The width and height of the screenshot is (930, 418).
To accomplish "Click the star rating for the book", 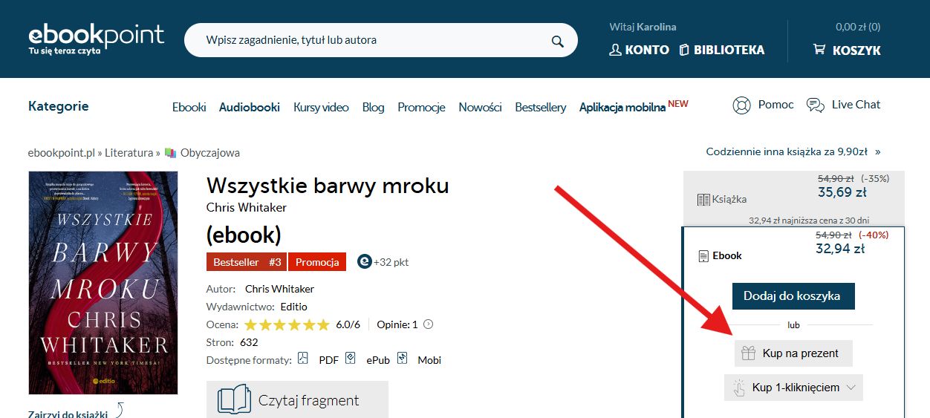I will (x=287, y=324).
